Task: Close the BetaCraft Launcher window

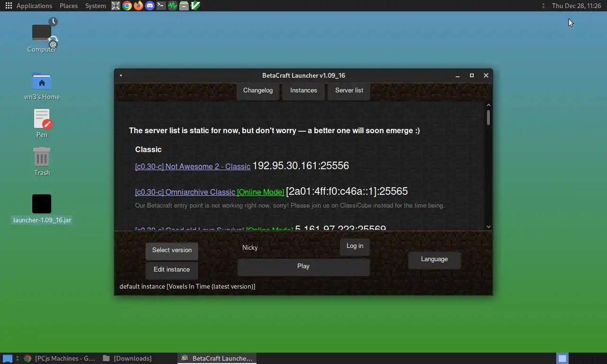Action: pyautogui.click(x=486, y=75)
